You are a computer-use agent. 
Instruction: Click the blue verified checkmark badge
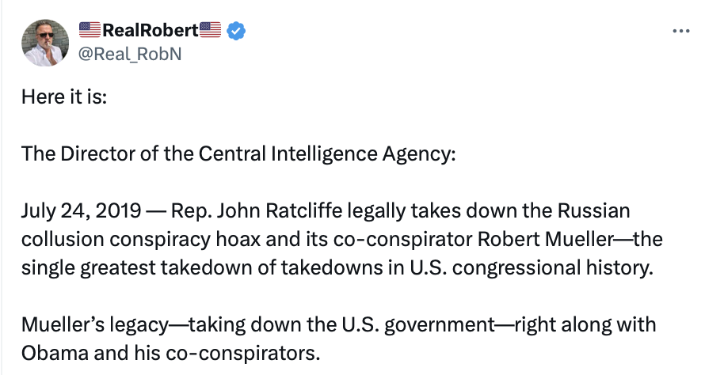tap(237, 31)
